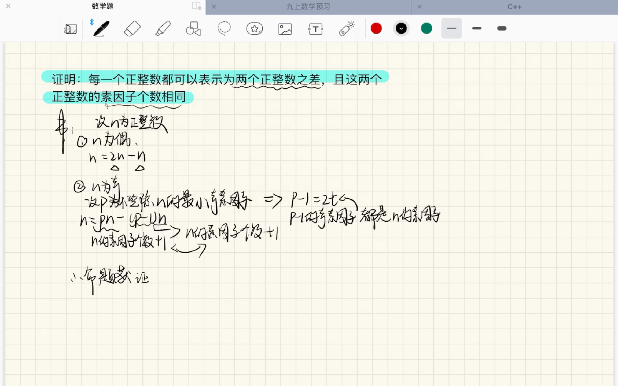Viewport: 618px width, 386px height.
Task: Switch to 九上数学预习 tab
Action: [x=308, y=7]
